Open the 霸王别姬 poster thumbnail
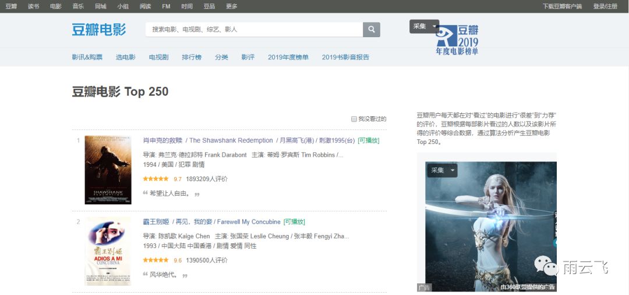Image resolution: width=629 pixels, height=295 pixels. [108, 251]
